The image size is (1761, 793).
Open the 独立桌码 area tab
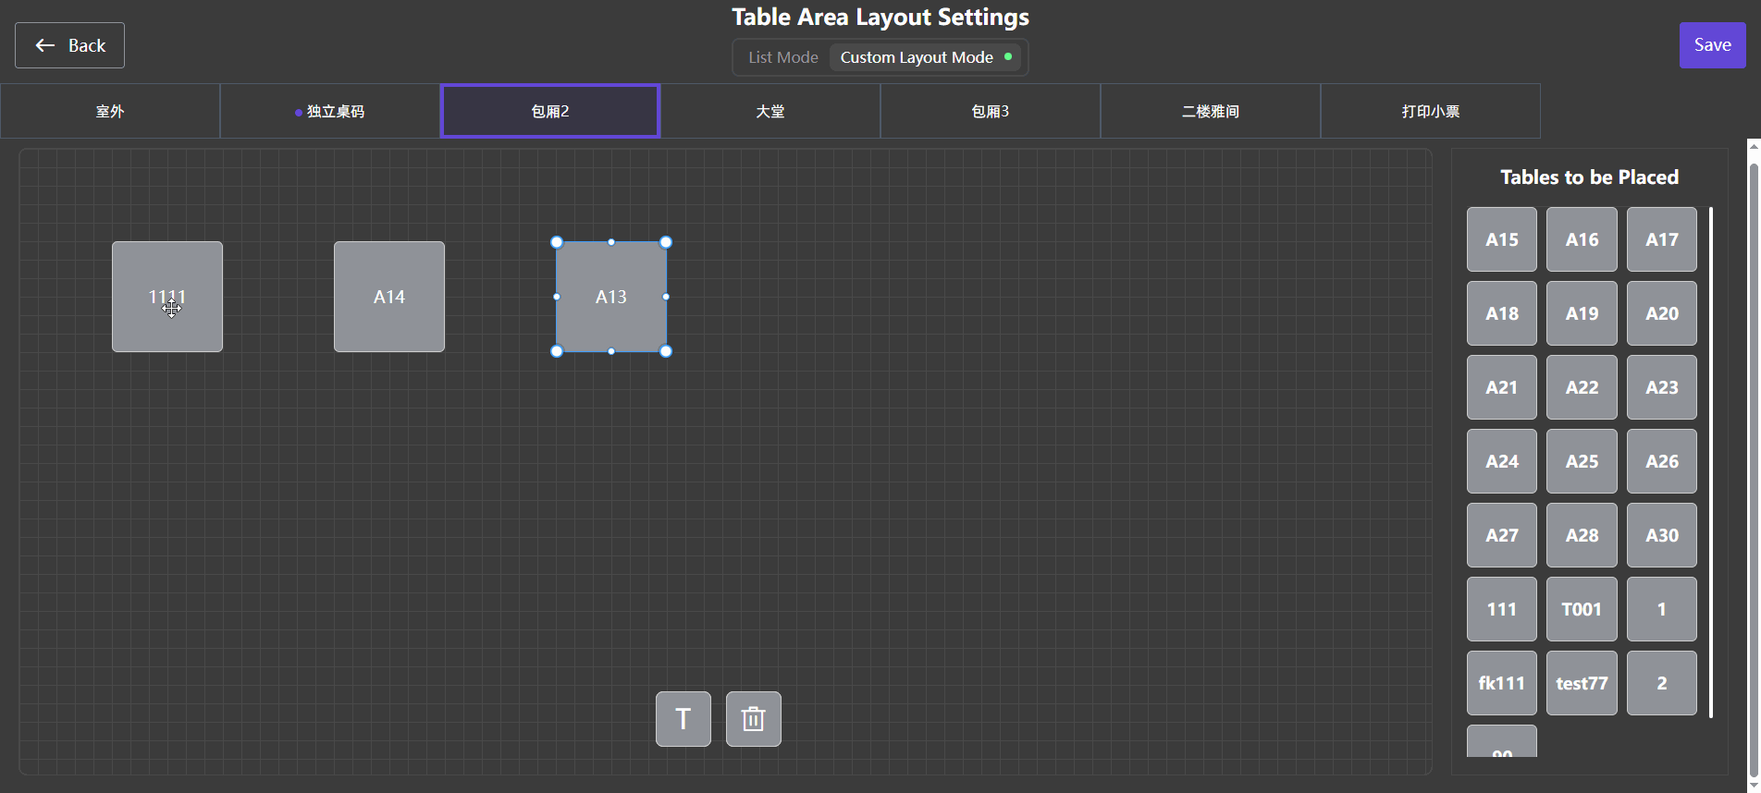(330, 111)
